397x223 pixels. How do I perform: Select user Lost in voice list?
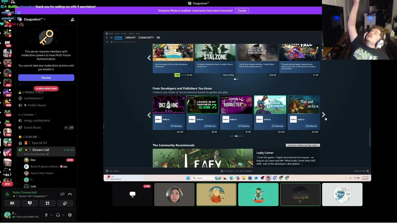[33, 186]
